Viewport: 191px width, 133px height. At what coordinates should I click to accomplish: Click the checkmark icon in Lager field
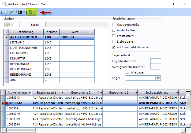coord(158,78)
